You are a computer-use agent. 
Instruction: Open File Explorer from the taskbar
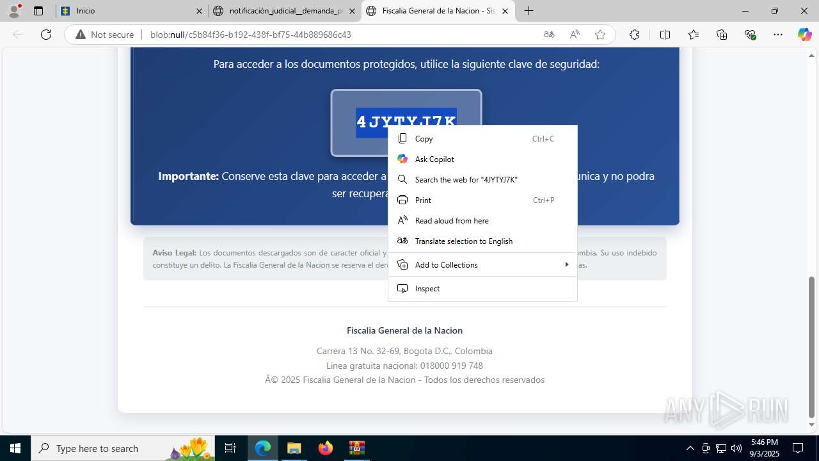[294, 448]
